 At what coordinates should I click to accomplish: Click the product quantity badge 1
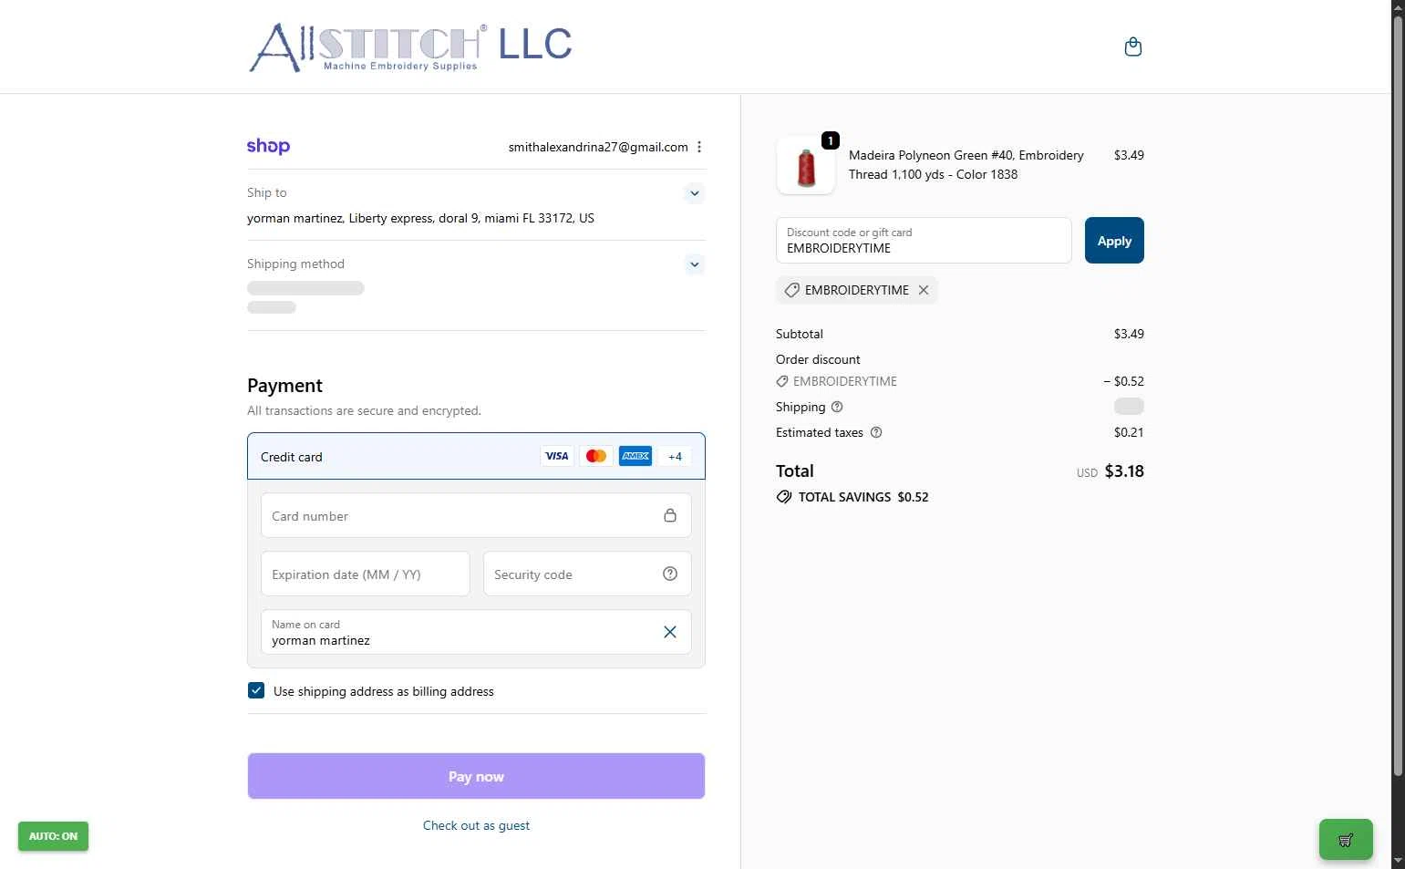831,140
